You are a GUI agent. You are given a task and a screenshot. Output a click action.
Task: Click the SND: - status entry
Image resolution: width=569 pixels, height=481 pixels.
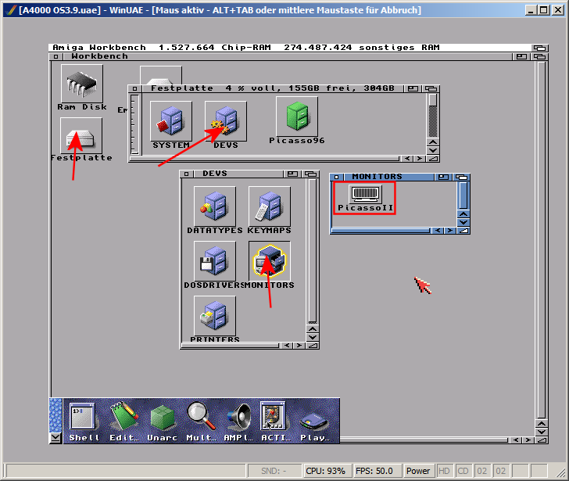point(274,471)
